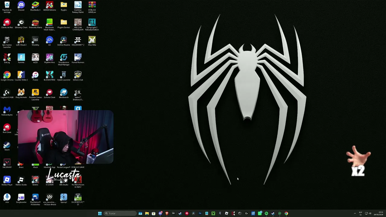Image resolution: width=386 pixels, height=217 pixels.
Task: Open the taskbar clock and date
Action: [x=378, y=213]
